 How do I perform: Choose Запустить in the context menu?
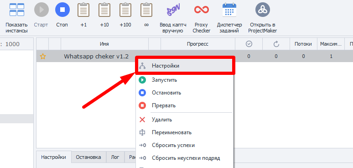[x=185, y=80]
